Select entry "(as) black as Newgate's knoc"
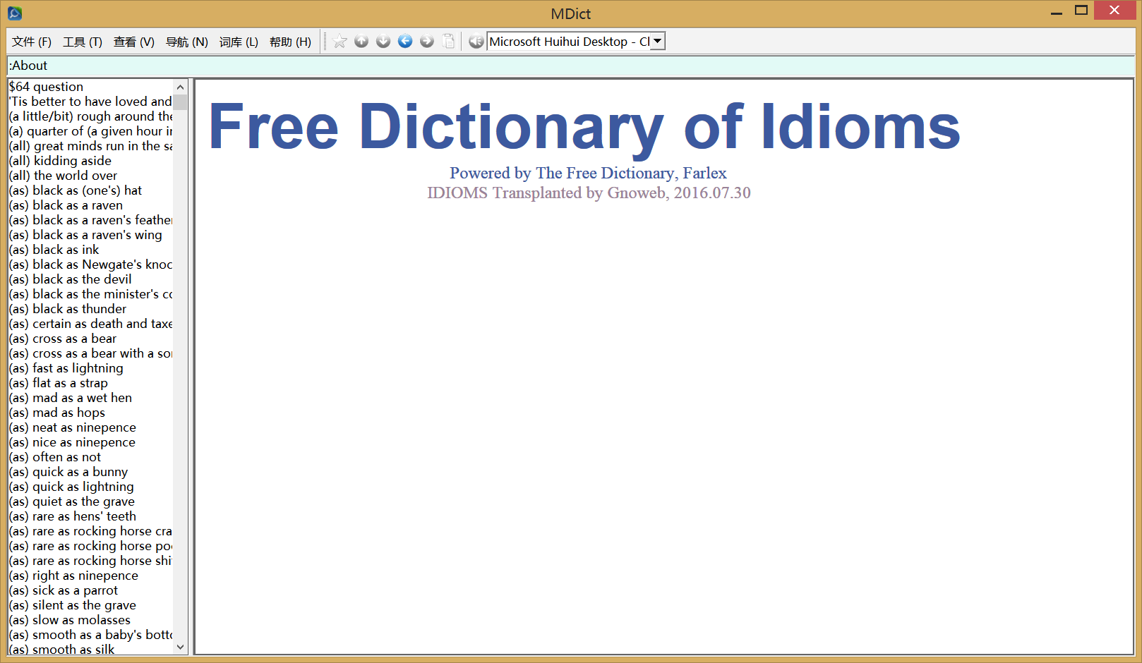 pos(90,264)
